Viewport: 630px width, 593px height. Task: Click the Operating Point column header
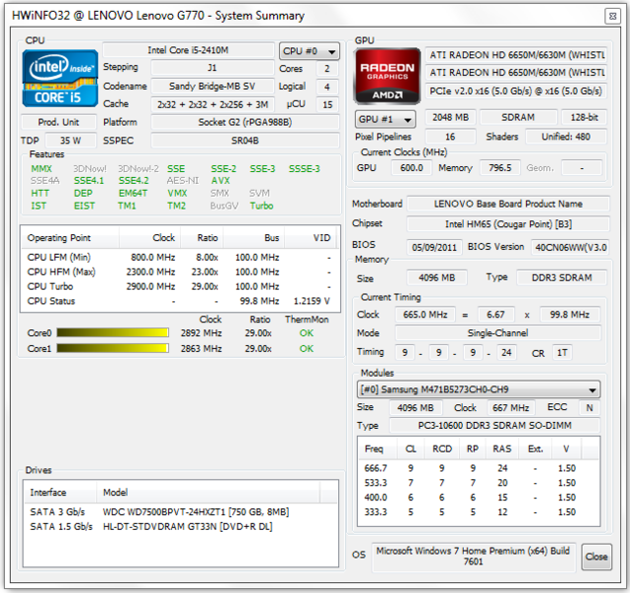click(x=70, y=237)
